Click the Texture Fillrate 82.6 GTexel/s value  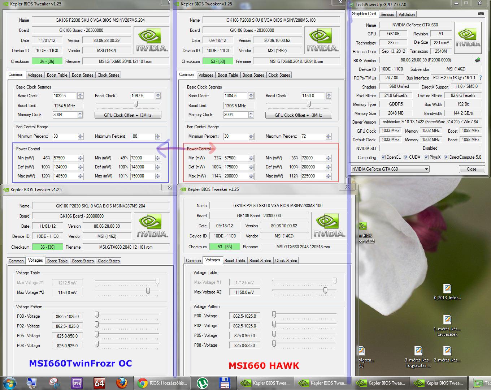463,95
